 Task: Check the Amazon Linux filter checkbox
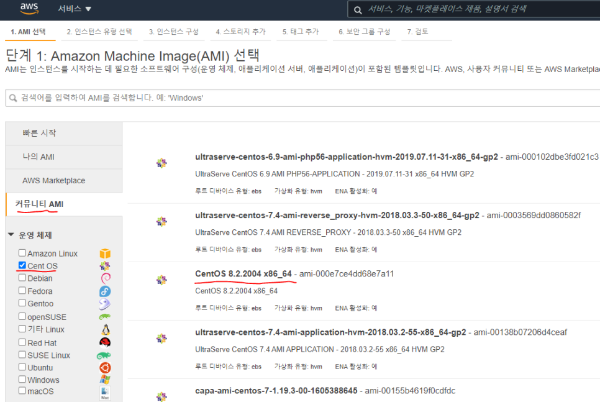click(22, 253)
